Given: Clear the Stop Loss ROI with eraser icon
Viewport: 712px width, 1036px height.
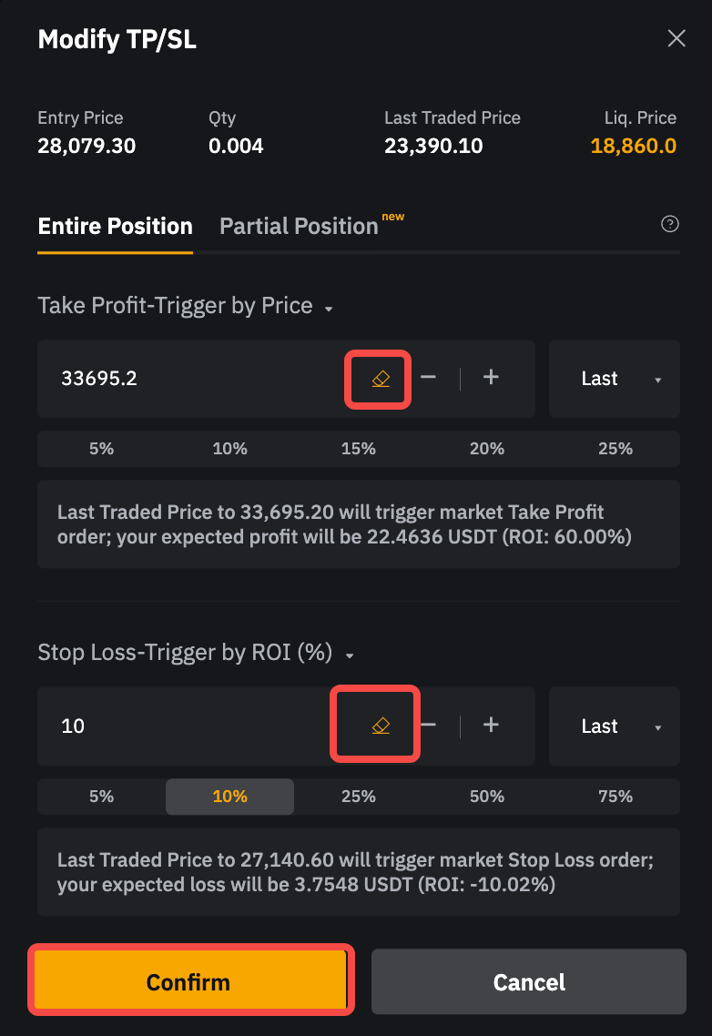Looking at the screenshot, I should pos(381,726).
